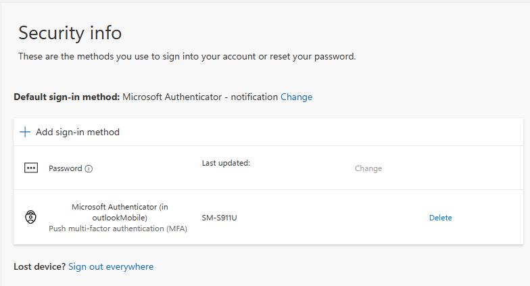Image resolution: width=530 pixels, height=286 pixels.
Task: Select the device name SM-S911U
Action: [x=219, y=218]
